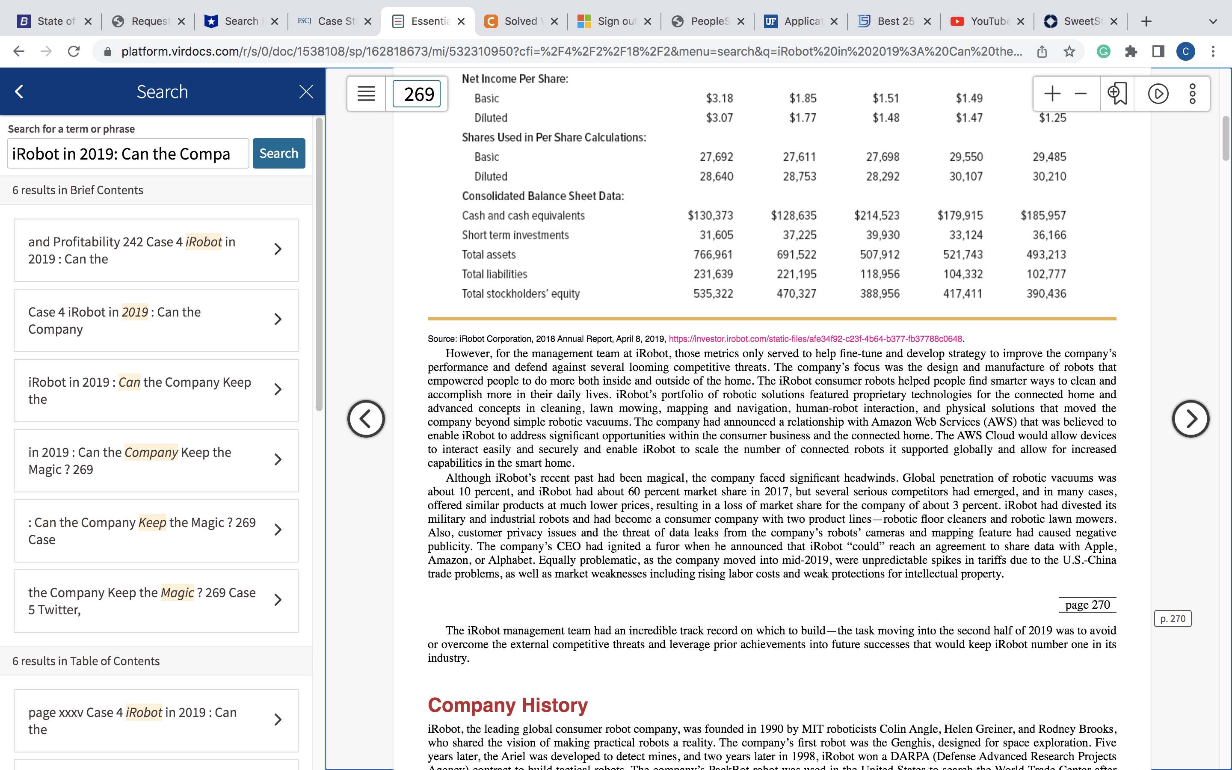Go to the next page
Image resolution: width=1232 pixels, height=770 pixels.
tap(1190, 419)
